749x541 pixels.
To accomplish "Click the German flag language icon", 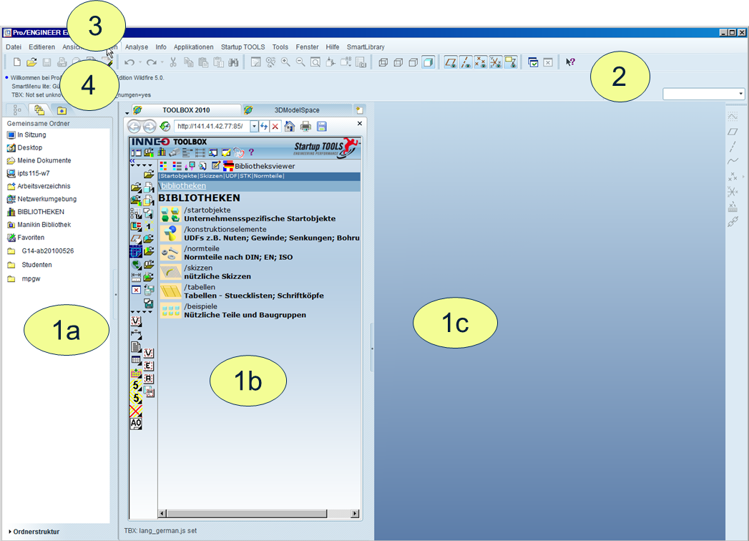I will [228, 166].
